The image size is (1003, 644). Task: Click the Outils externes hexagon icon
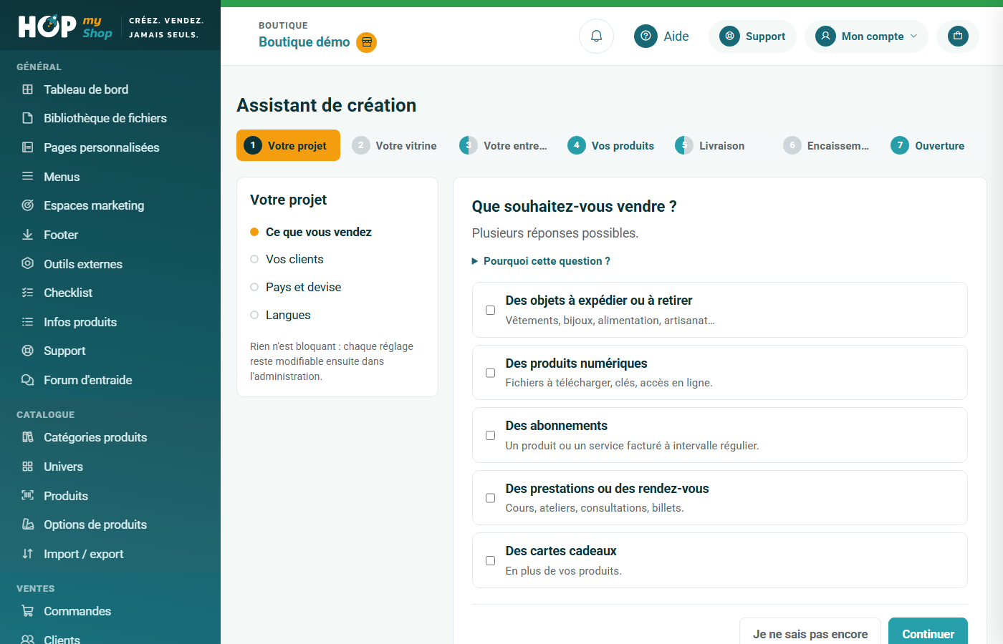[x=27, y=263]
